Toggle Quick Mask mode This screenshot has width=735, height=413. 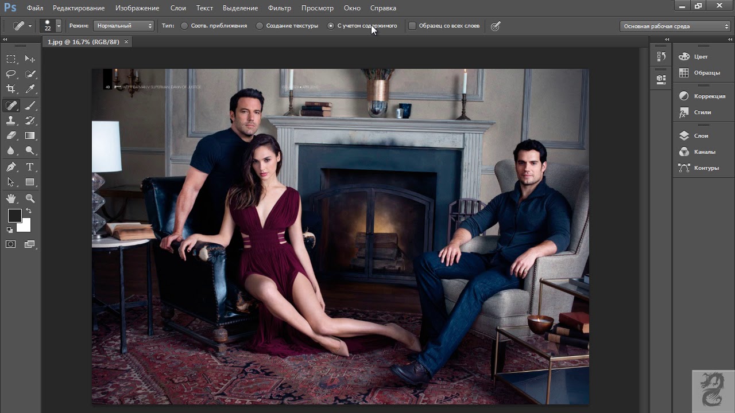click(x=11, y=244)
